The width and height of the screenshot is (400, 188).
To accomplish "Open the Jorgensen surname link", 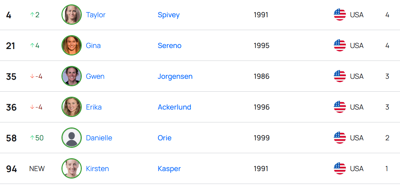I will coord(175,76).
